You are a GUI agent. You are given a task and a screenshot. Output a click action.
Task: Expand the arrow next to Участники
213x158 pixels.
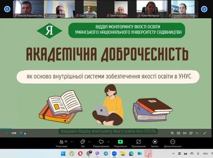click(x=72, y=142)
